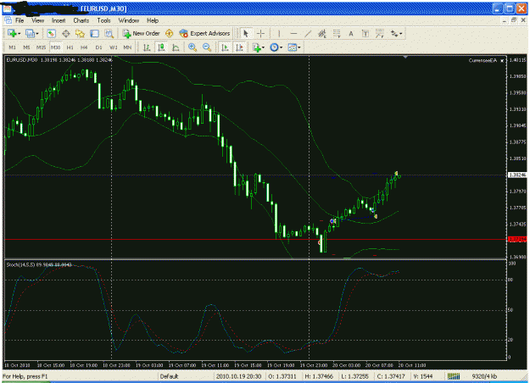Screen dimensions: 530x383
Task: Switch timeframe to M5
Action: point(26,47)
